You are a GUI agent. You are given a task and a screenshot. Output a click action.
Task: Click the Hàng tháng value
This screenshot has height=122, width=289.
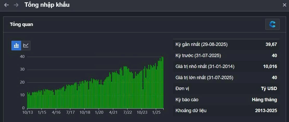click(265, 100)
